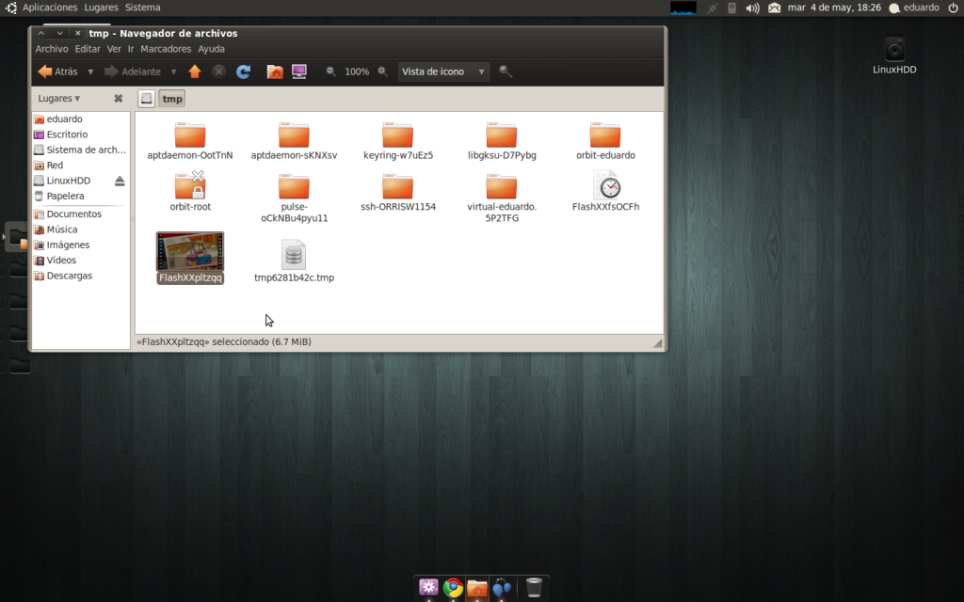The width and height of the screenshot is (964, 602).
Task: Click the tmp path bar button
Action: point(172,98)
